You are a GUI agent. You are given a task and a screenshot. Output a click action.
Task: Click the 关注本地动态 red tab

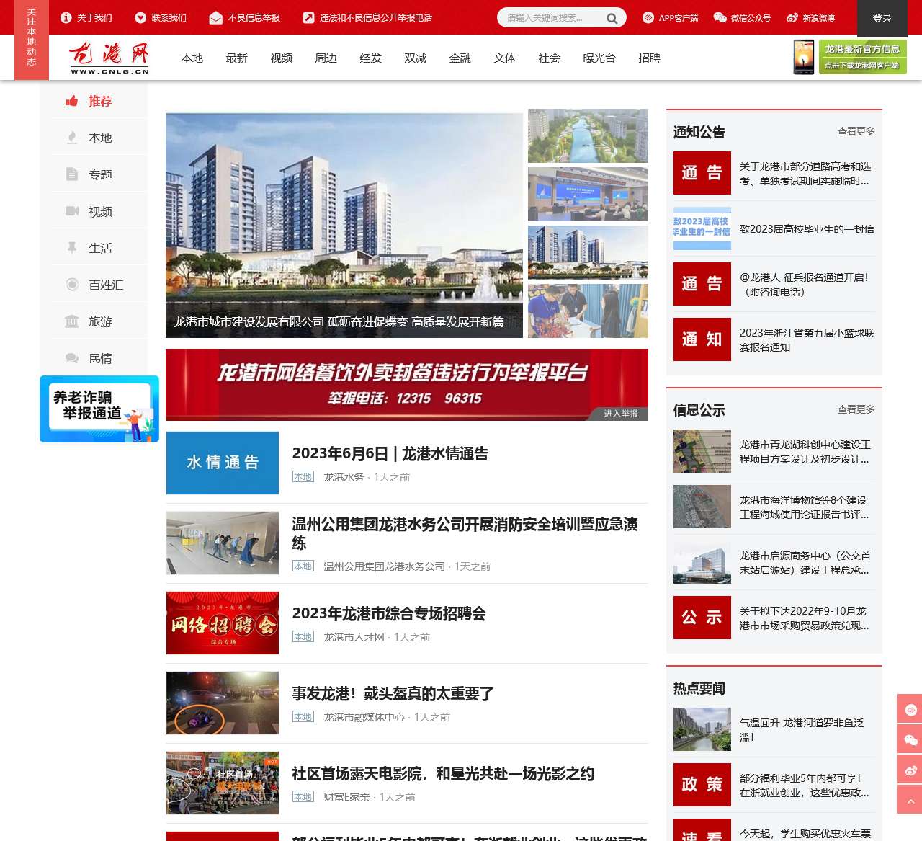click(32, 38)
